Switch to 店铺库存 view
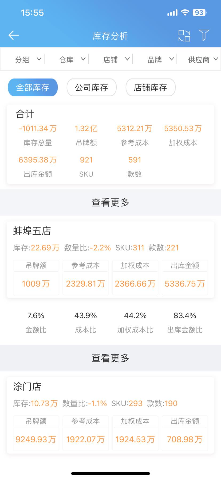Viewport: 221px width, 479px height. (x=151, y=87)
